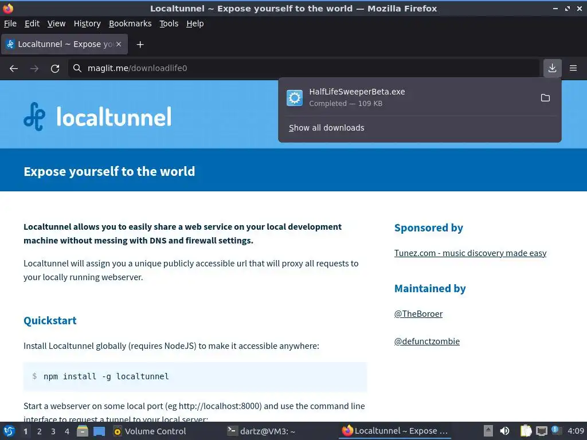Viewport: 587px width, 440px height.
Task: Open the Firefox hamburger application menu
Action: tap(573, 68)
